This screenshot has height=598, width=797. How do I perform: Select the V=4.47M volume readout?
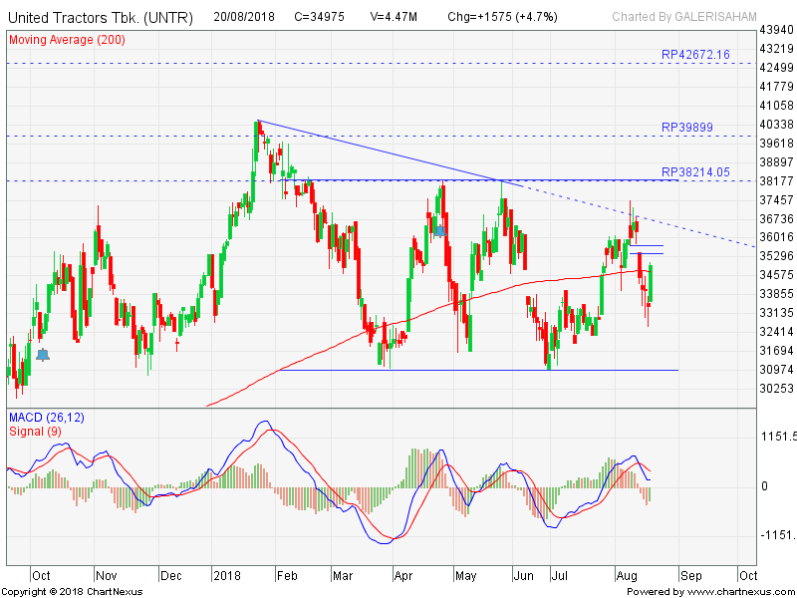coord(398,17)
